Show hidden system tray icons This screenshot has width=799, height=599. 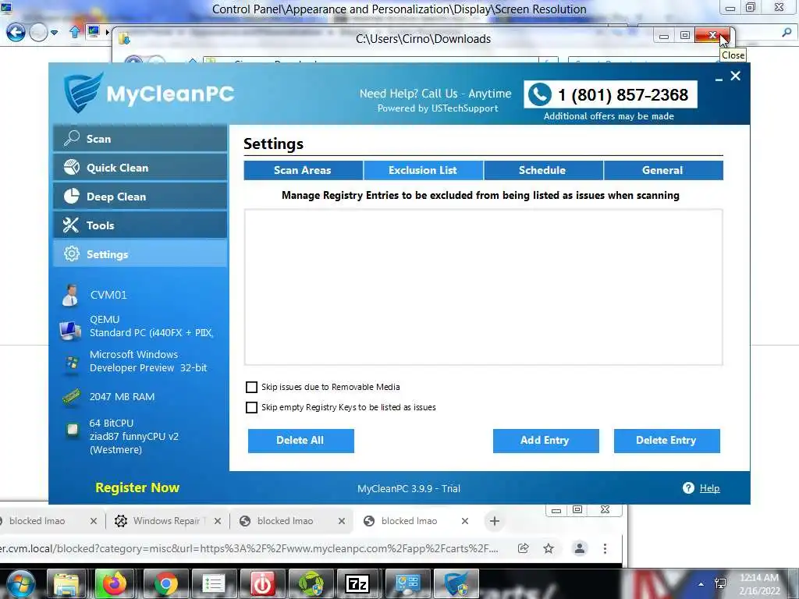point(701,584)
